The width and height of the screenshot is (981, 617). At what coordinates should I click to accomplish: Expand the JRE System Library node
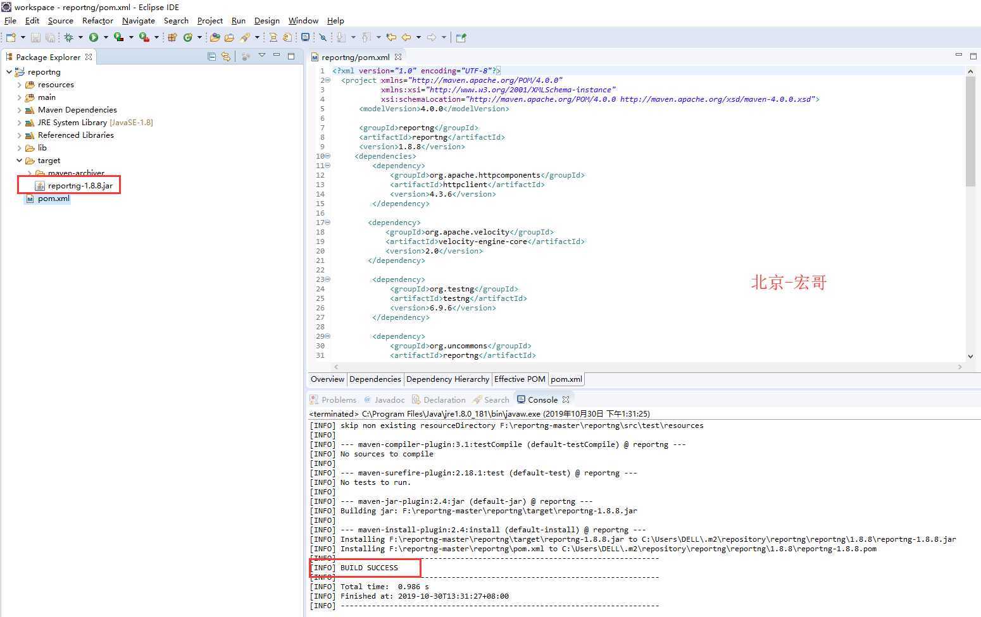pos(19,123)
